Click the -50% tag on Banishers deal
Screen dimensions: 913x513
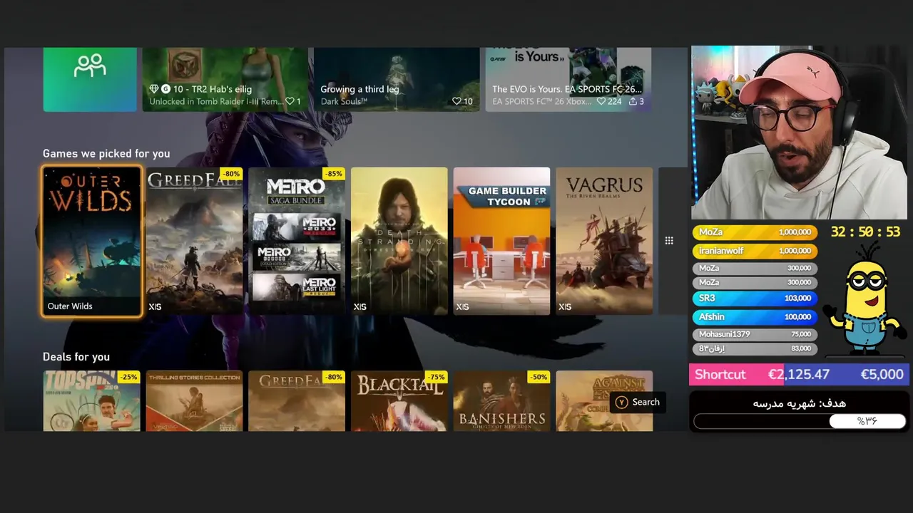(x=539, y=377)
